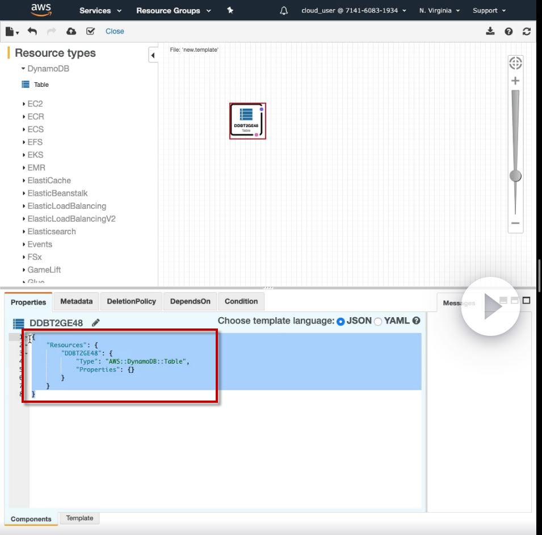Click the Redo arrow icon
This screenshot has height=535, width=542.
[52, 31]
